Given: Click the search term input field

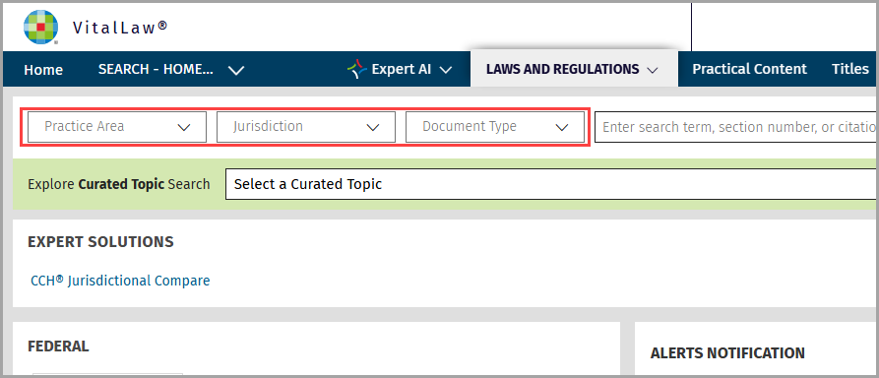Looking at the screenshot, I should (x=736, y=127).
